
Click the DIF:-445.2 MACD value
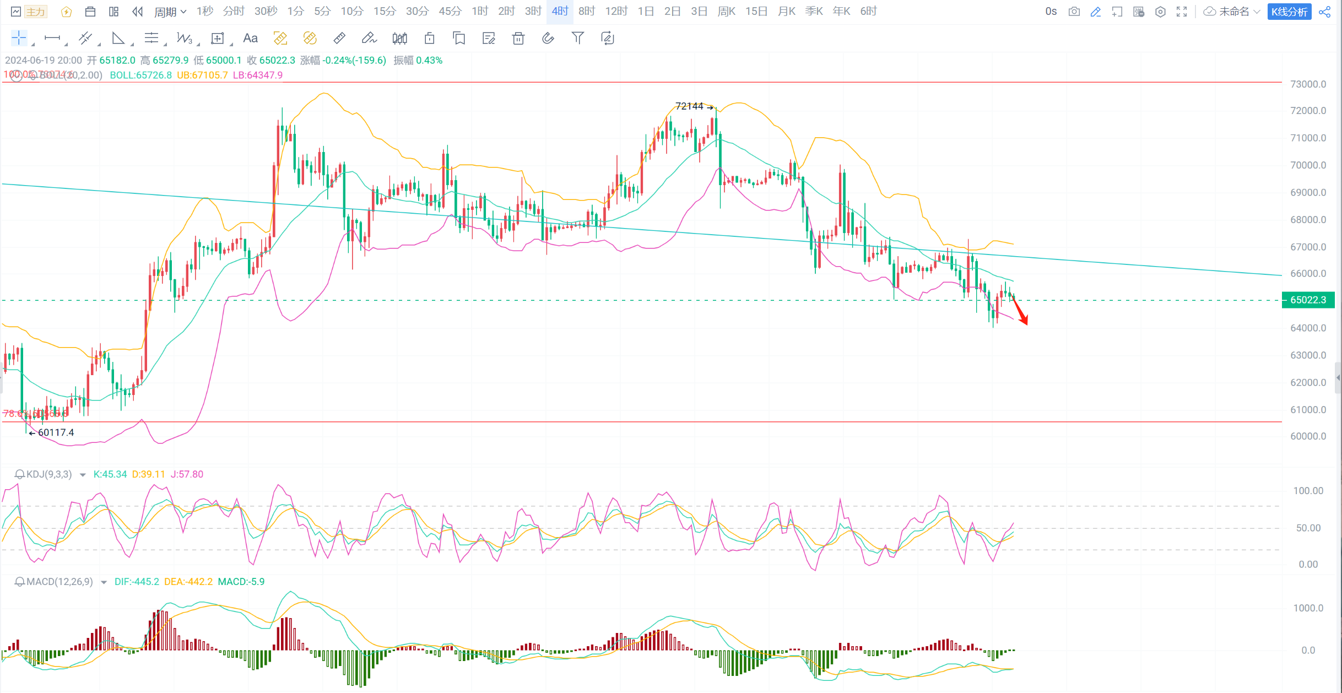(137, 582)
